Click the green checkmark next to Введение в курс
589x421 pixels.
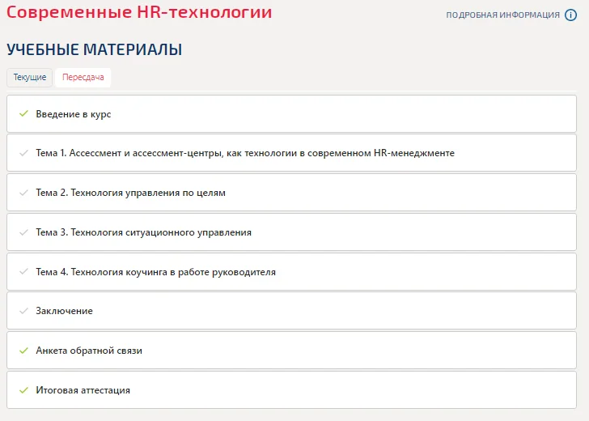23,113
